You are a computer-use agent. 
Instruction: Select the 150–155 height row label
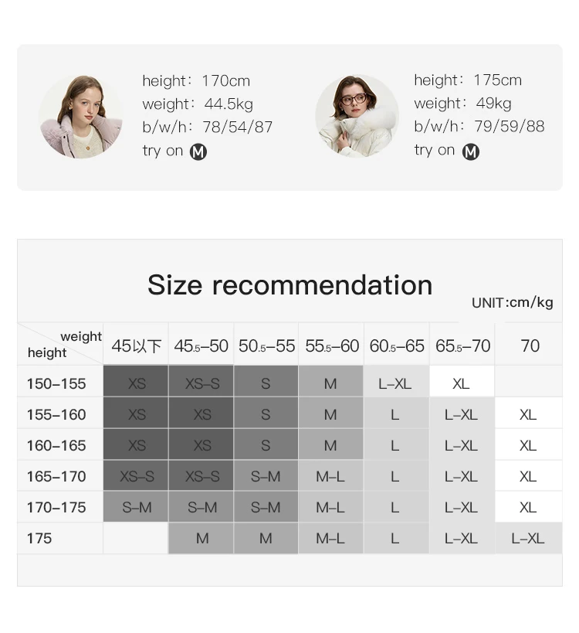pos(56,383)
